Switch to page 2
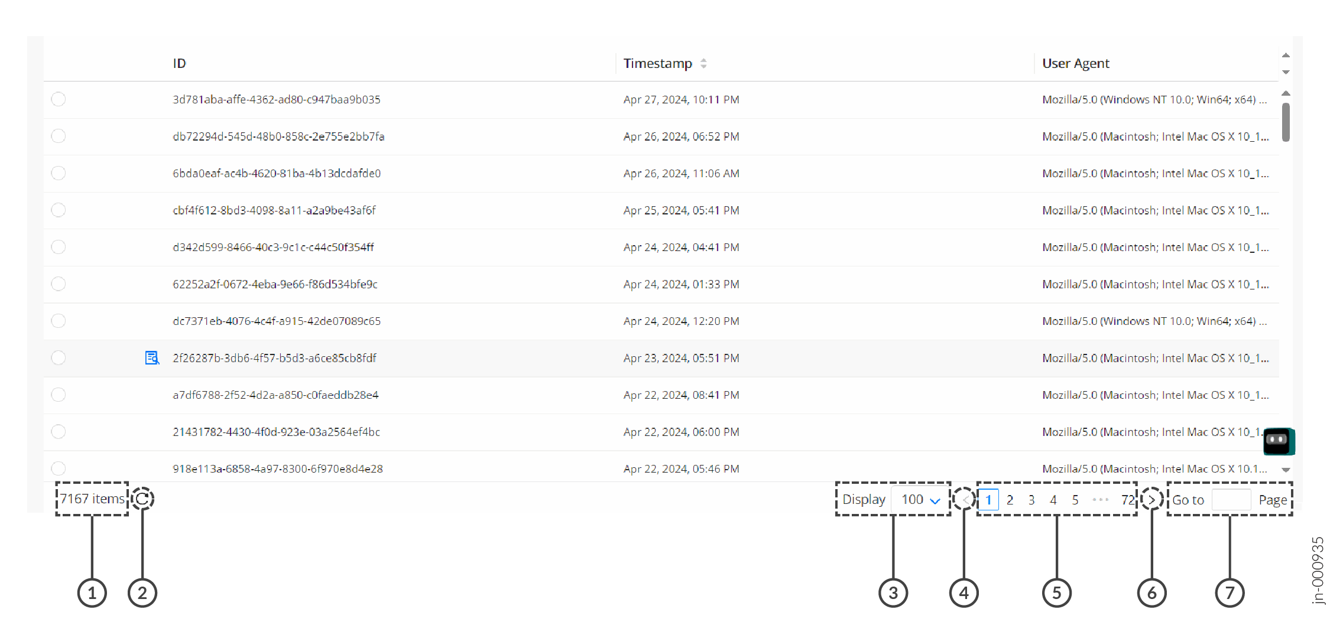The height and width of the screenshot is (638, 1330). pyautogui.click(x=1010, y=499)
